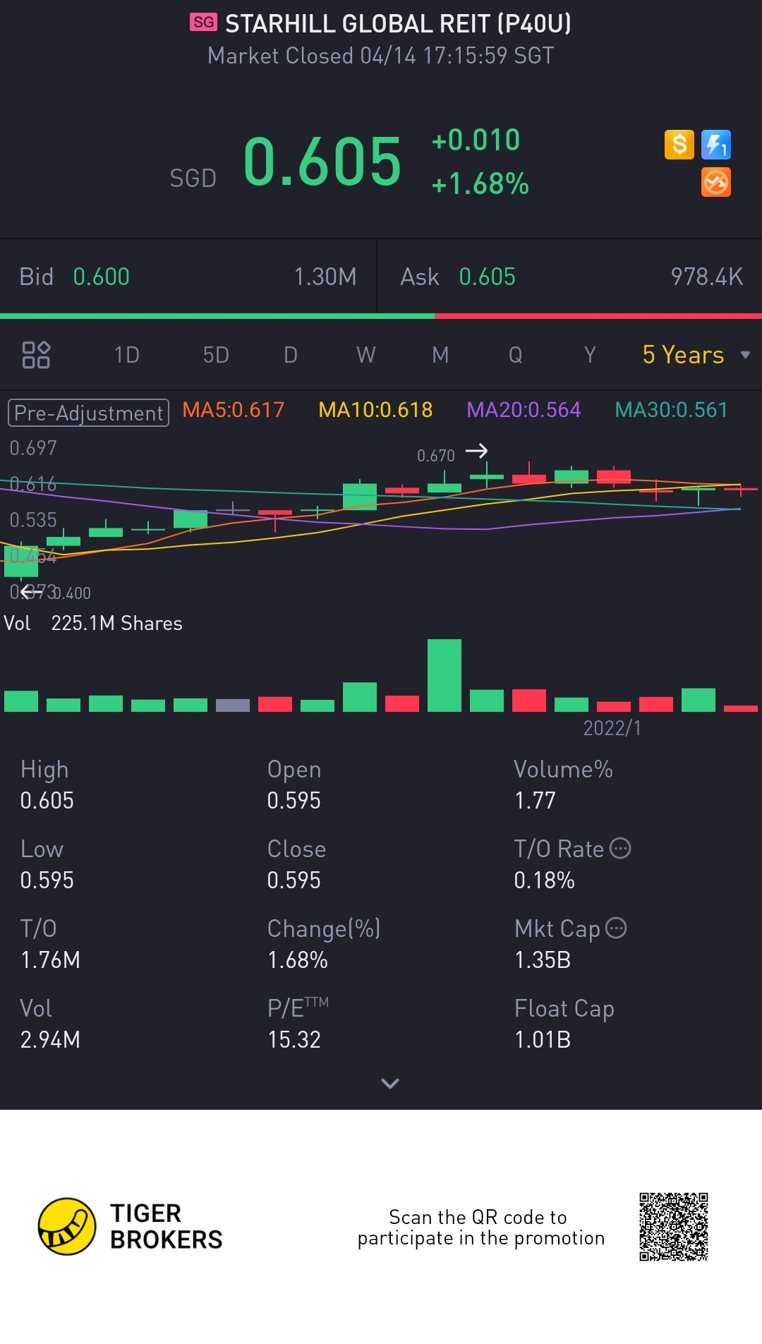Tap the +1.68% change value
The image size is (762, 1344).
(x=480, y=184)
